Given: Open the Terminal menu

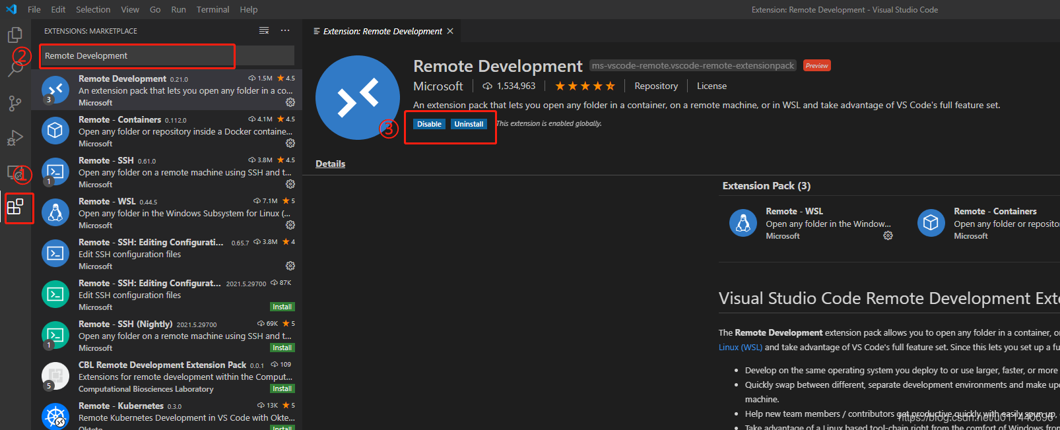Looking at the screenshot, I should pyautogui.click(x=213, y=9).
